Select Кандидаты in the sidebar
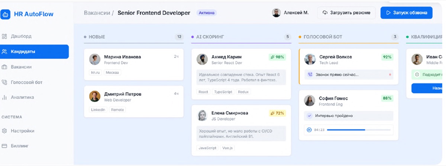The height and width of the screenshot is (166, 446). pos(34,52)
